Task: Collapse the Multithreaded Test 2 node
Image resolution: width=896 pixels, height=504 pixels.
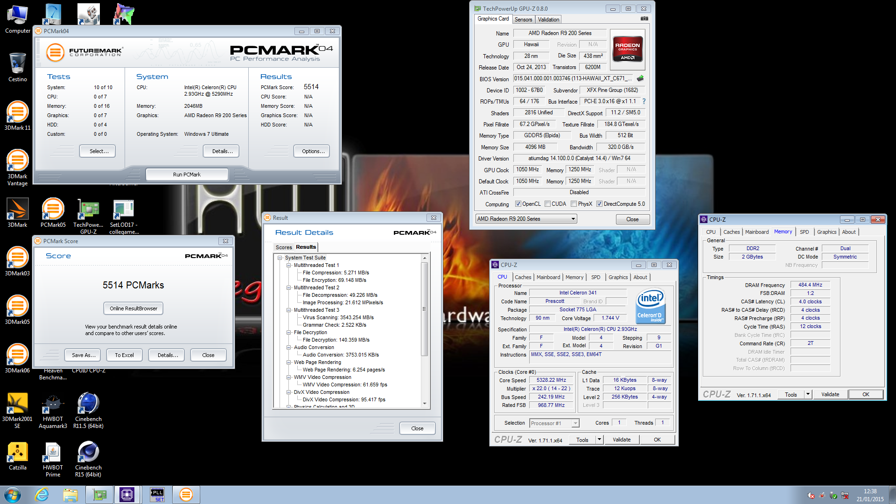Action: [289, 287]
